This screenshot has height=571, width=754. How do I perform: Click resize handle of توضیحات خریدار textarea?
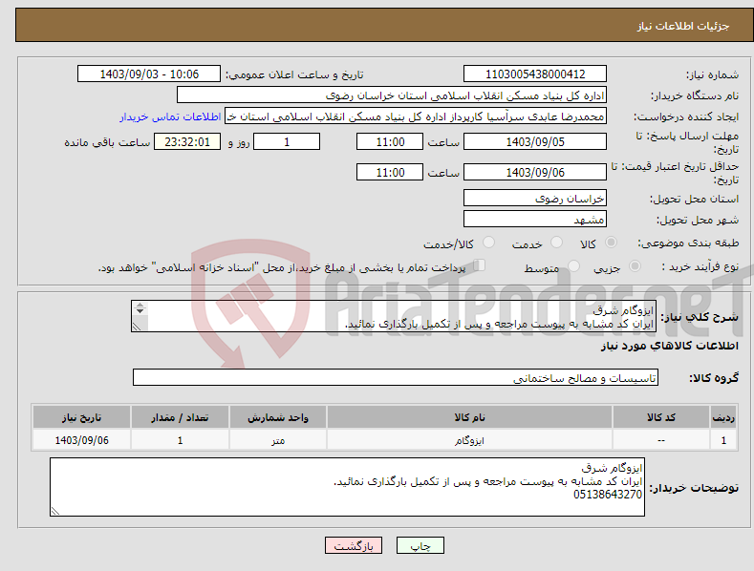tap(55, 512)
